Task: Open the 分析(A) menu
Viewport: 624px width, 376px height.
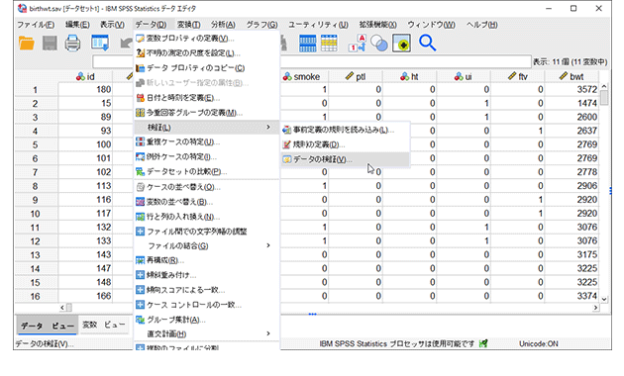Action: point(223,25)
